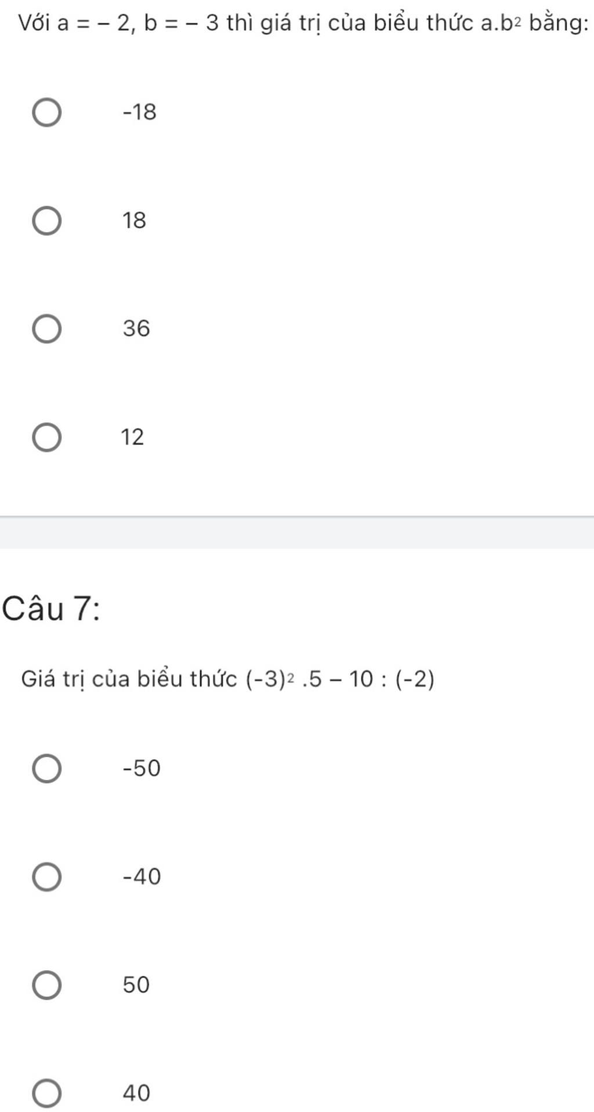Click the answer text 18
The width and height of the screenshot is (594, 1112).
(134, 221)
